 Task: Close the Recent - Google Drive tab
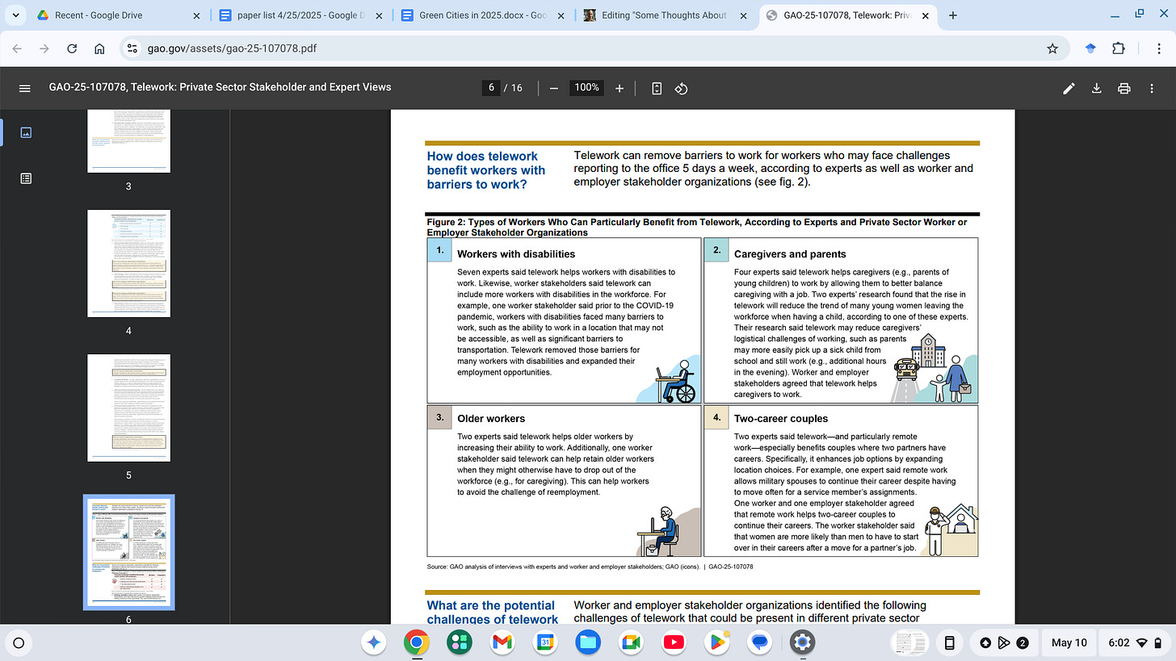point(196,15)
